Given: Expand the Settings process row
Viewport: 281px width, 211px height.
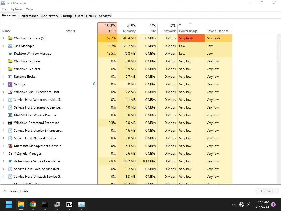Looking at the screenshot, I should (3, 84).
